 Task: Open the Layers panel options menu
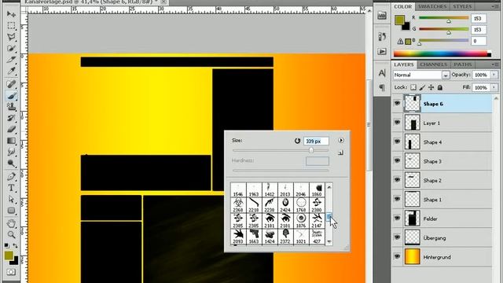pyautogui.click(x=494, y=64)
